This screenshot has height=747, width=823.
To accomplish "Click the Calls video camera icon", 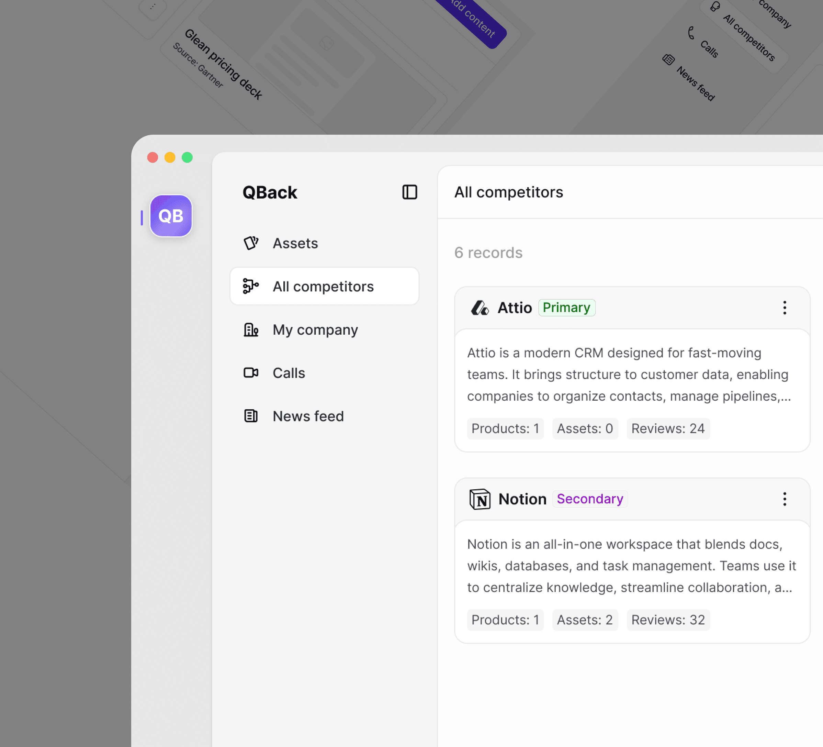I will click(x=251, y=373).
